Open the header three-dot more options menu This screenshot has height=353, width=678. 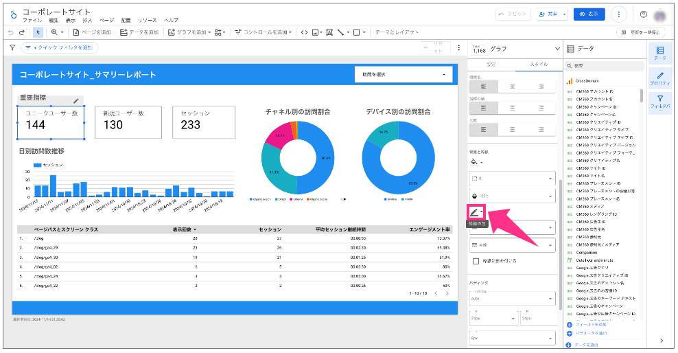pos(619,14)
